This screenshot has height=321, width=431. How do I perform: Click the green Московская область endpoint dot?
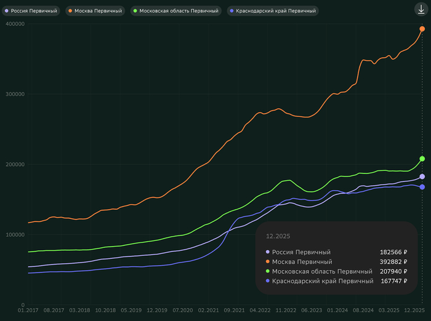422,159
